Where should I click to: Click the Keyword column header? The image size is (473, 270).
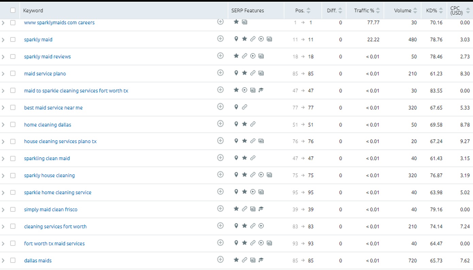(33, 11)
